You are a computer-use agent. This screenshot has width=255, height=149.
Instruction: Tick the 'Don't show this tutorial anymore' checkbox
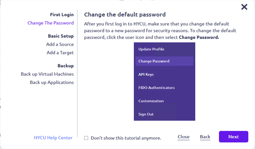click(86, 138)
